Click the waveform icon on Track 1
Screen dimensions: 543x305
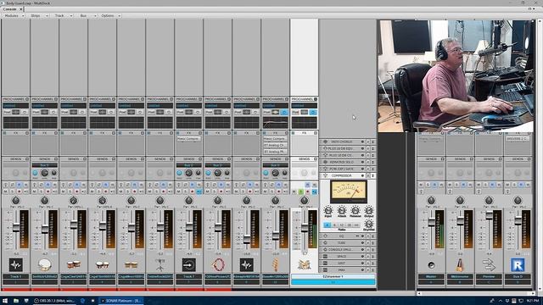coord(16,265)
